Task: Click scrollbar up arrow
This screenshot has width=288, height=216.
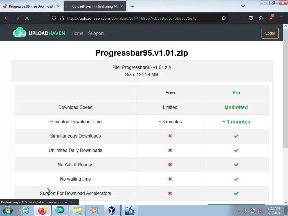Action: [285, 26]
